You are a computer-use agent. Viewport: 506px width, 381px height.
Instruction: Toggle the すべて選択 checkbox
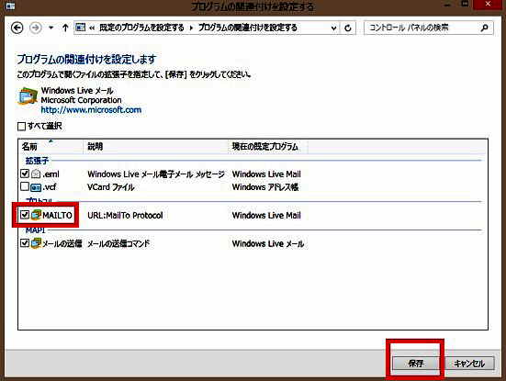(21, 126)
